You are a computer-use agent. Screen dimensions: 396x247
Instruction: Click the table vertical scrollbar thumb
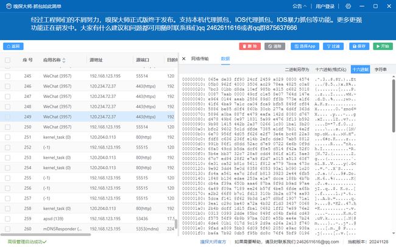176,223
